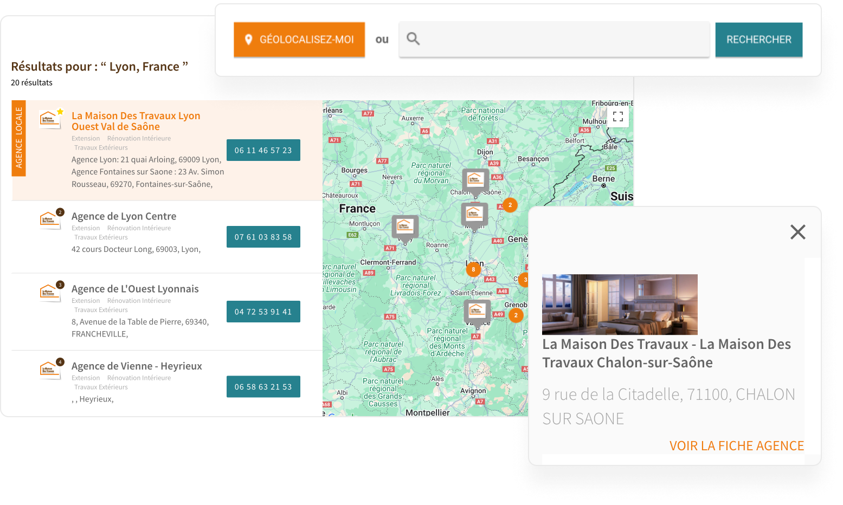Image resolution: width=843 pixels, height=505 pixels.
Task: Click the orange cluster 3 east of Lyon
Action: 524,280
